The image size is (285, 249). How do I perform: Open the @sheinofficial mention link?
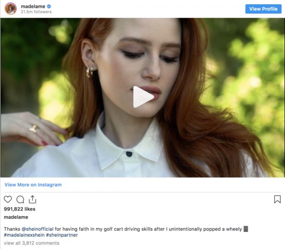click(42, 229)
